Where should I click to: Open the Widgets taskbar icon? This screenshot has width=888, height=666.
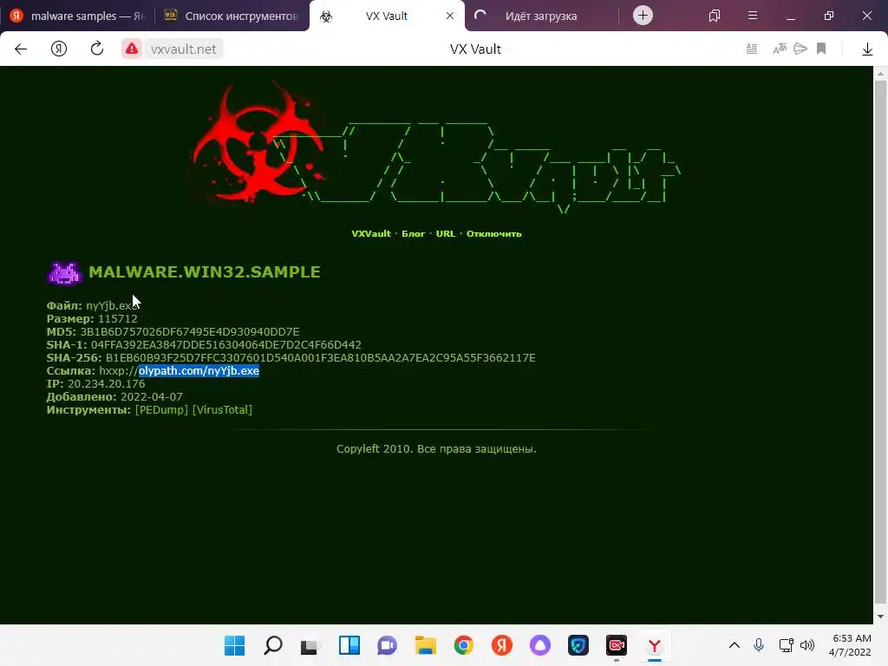coord(349,645)
